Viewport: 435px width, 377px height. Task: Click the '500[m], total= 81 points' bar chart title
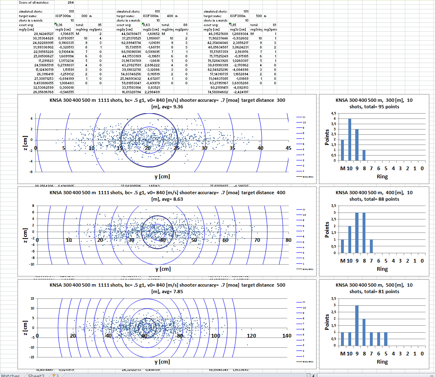[374, 288]
